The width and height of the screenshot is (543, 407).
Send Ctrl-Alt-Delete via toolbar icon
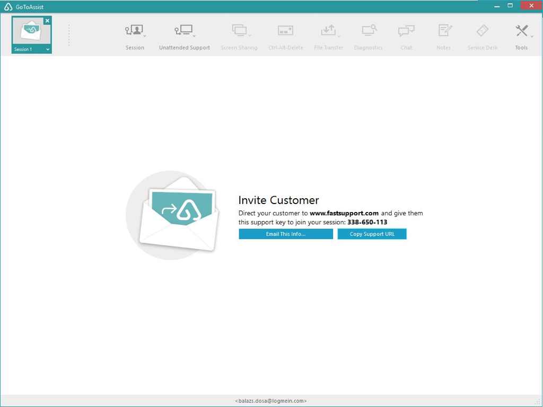(285, 30)
